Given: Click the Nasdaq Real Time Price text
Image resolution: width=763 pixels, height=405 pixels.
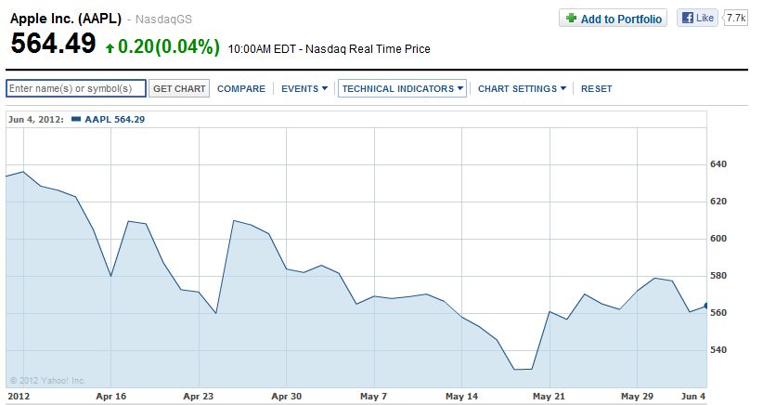Looking at the screenshot, I should (368, 49).
